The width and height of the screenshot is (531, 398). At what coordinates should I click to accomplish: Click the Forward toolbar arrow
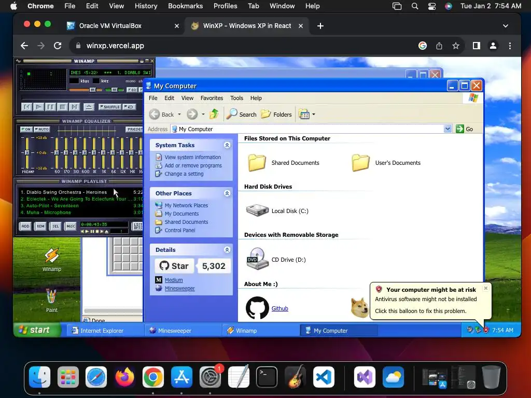click(192, 115)
